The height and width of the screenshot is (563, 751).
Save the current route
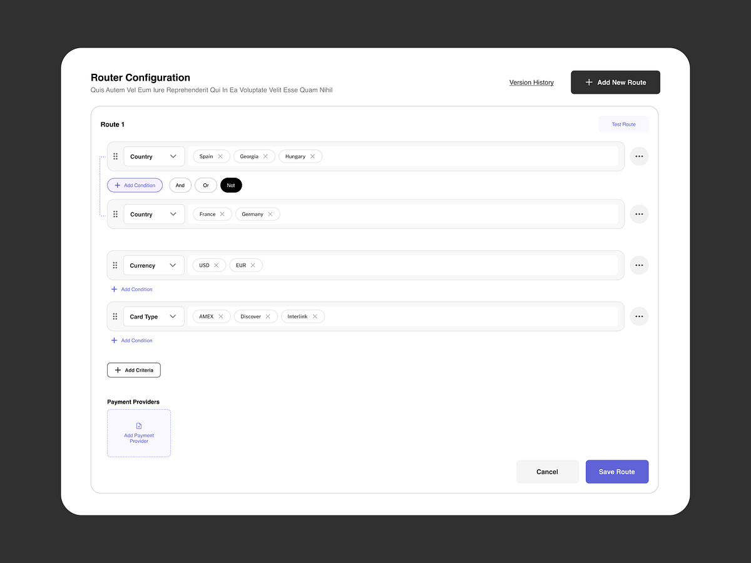(616, 471)
